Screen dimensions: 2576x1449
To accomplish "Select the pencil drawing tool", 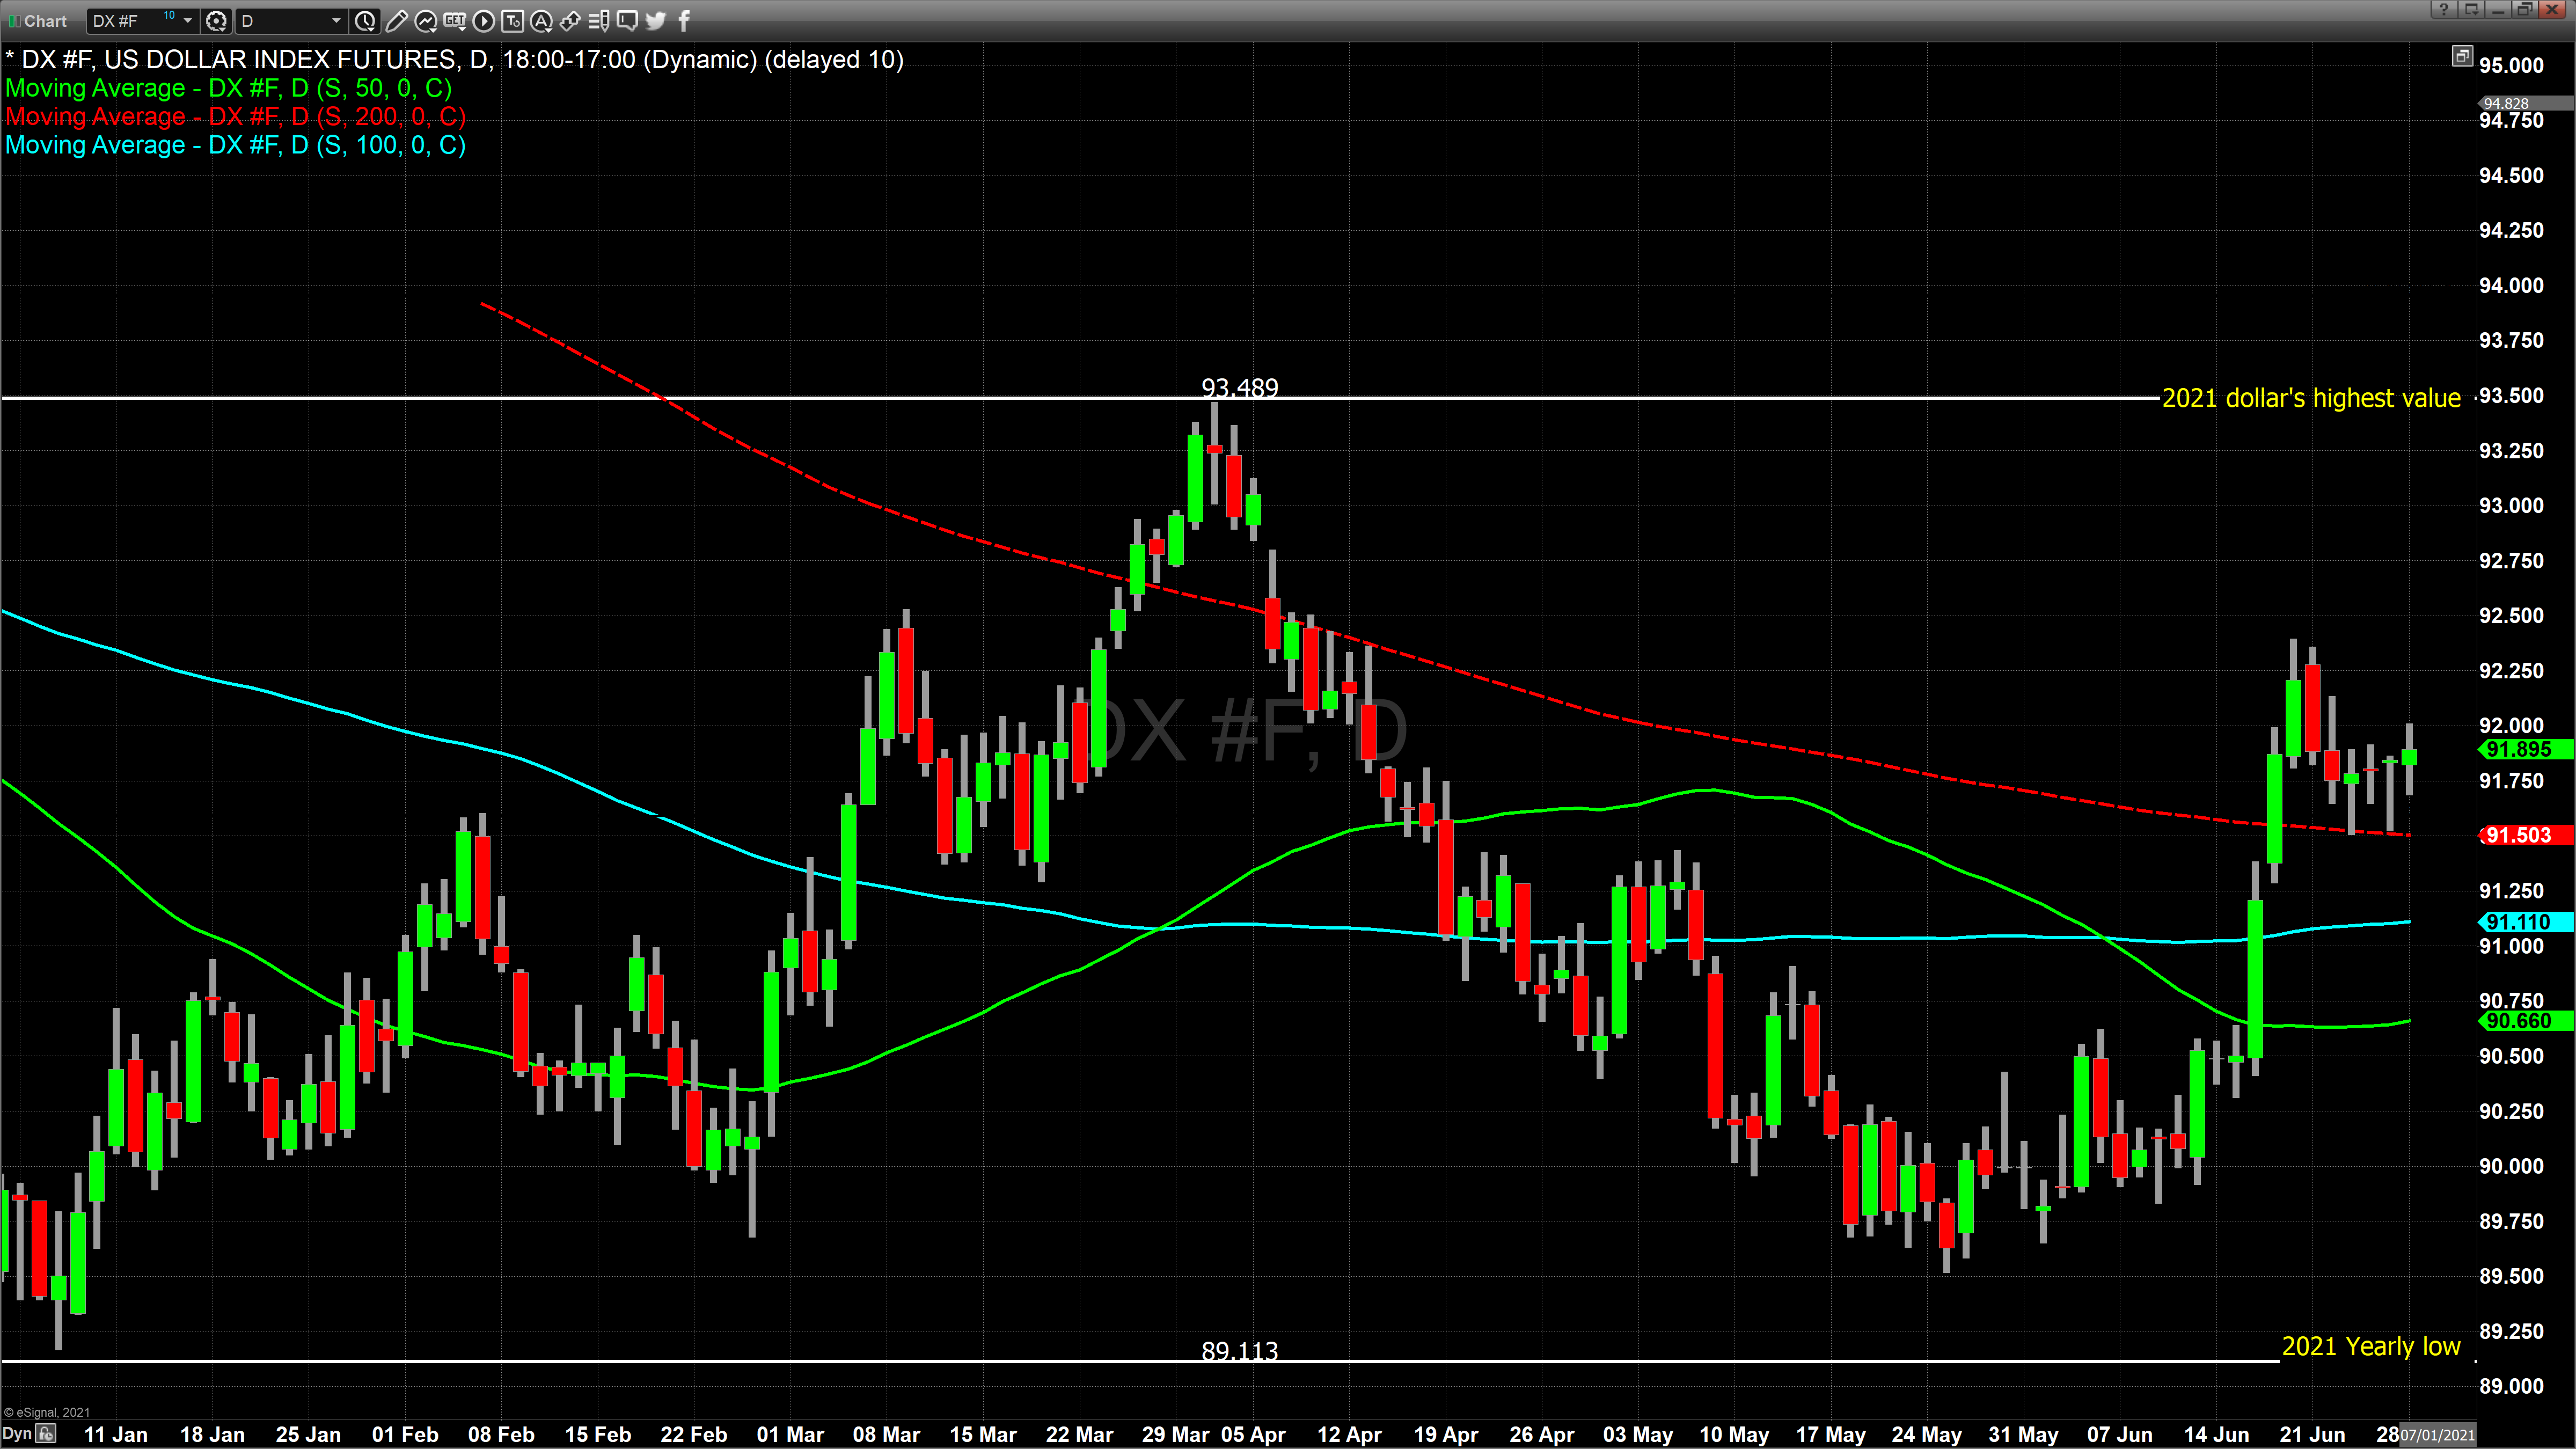I will (396, 20).
